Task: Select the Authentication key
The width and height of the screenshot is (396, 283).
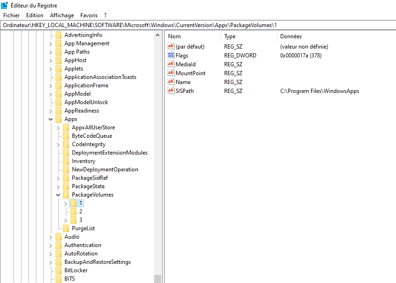Action: click(83, 245)
